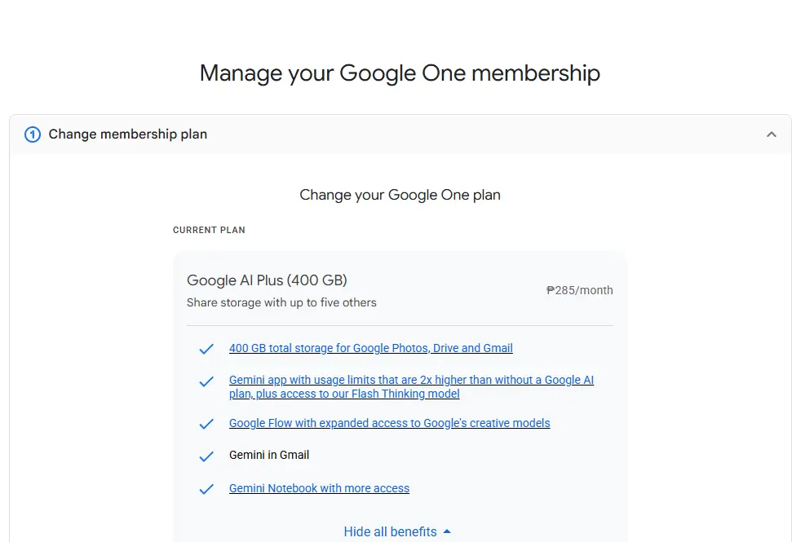Viewport: 792px width, 542px height.
Task: Click the checkmark beside 400 GB storage
Action: coord(206,349)
